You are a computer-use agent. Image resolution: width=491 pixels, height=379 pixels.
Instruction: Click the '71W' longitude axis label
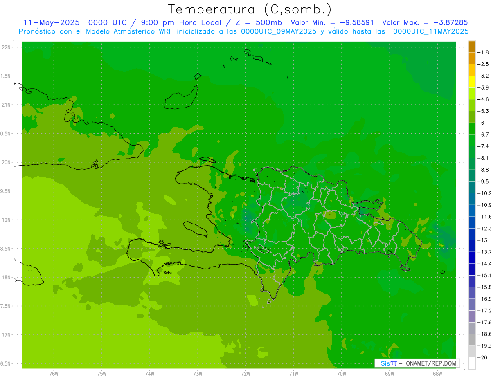[293, 374]
